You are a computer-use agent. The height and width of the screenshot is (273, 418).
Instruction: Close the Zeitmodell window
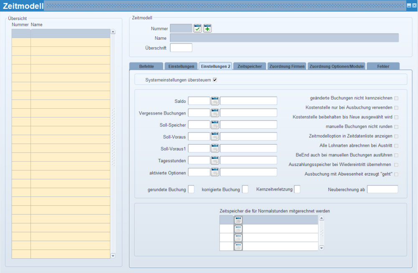coord(414,5)
